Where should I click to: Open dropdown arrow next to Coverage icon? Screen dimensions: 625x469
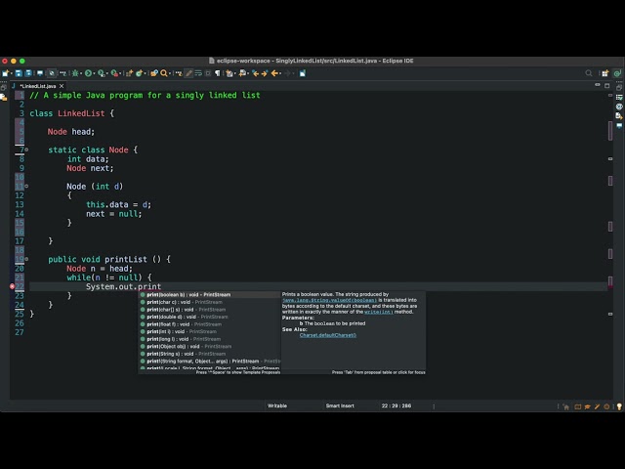coord(107,73)
